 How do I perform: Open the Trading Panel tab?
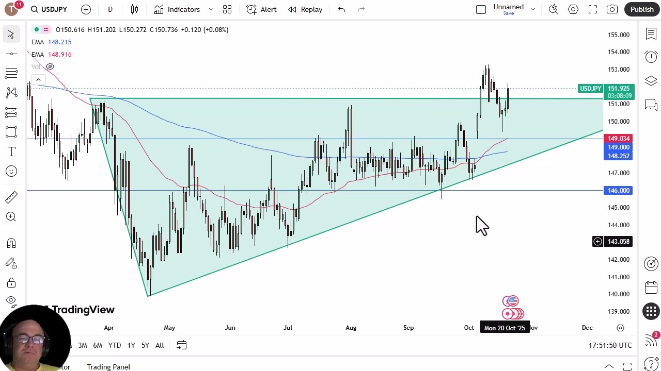(108, 367)
